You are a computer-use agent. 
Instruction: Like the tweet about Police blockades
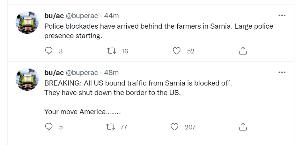(177, 51)
